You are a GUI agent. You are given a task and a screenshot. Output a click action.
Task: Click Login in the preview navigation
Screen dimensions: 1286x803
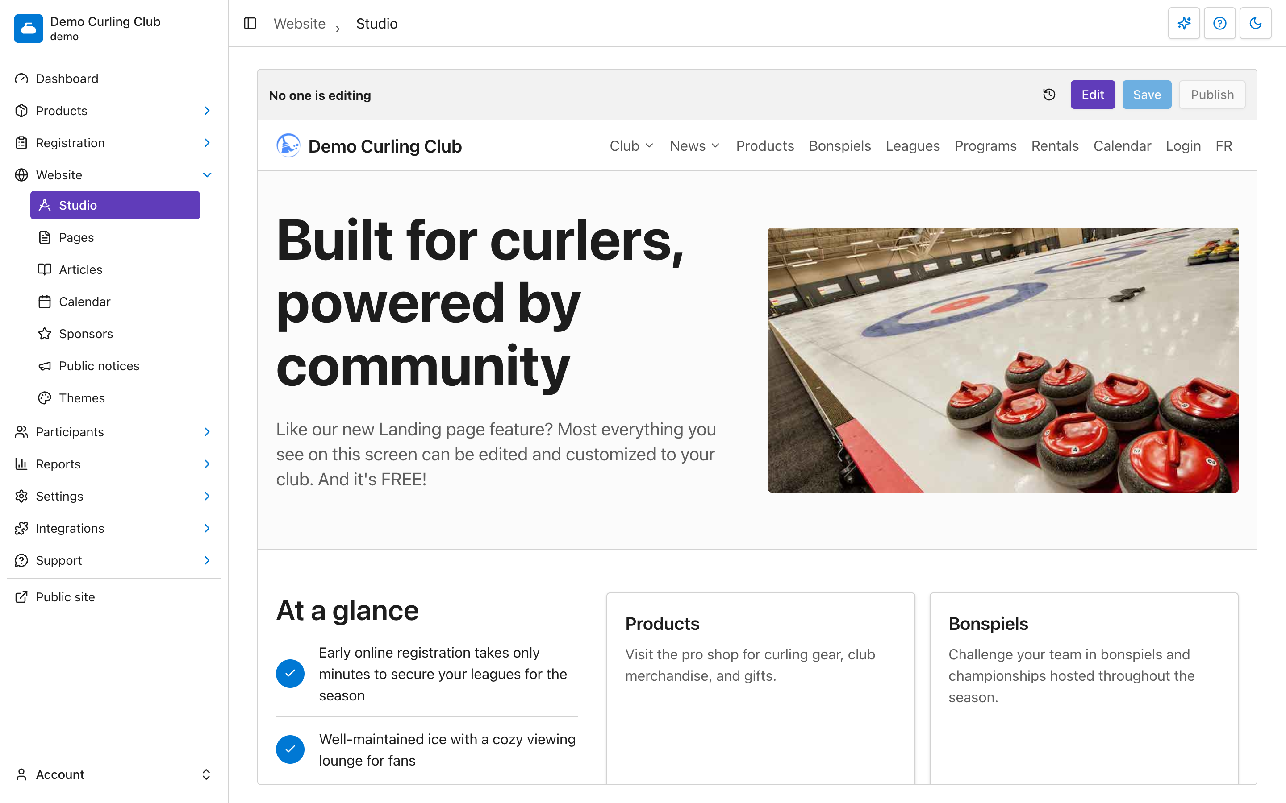1183,146
